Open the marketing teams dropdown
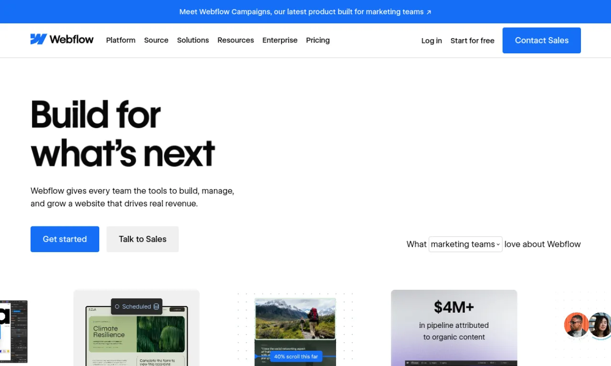This screenshot has width=611, height=366. pos(465,244)
